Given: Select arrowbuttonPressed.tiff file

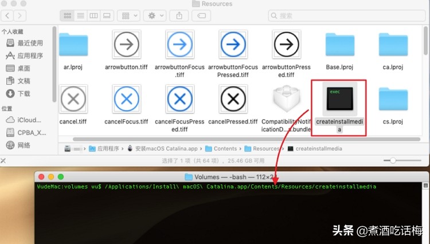Looking at the screenshot, I should click(x=286, y=45).
